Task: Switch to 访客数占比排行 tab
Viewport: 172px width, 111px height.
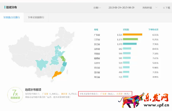Action: 12,17
